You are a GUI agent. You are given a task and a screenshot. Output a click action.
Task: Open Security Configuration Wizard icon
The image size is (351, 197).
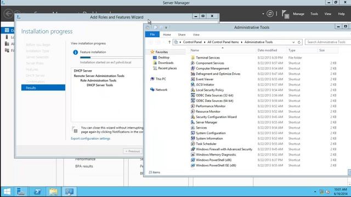point(193,117)
